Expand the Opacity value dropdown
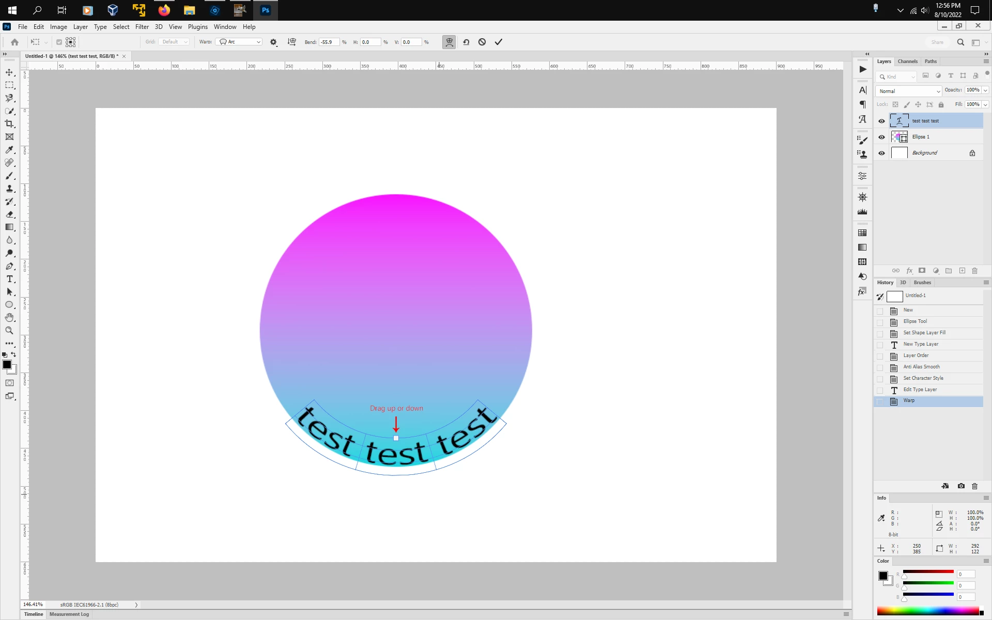The height and width of the screenshot is (620, 992). 986,90
